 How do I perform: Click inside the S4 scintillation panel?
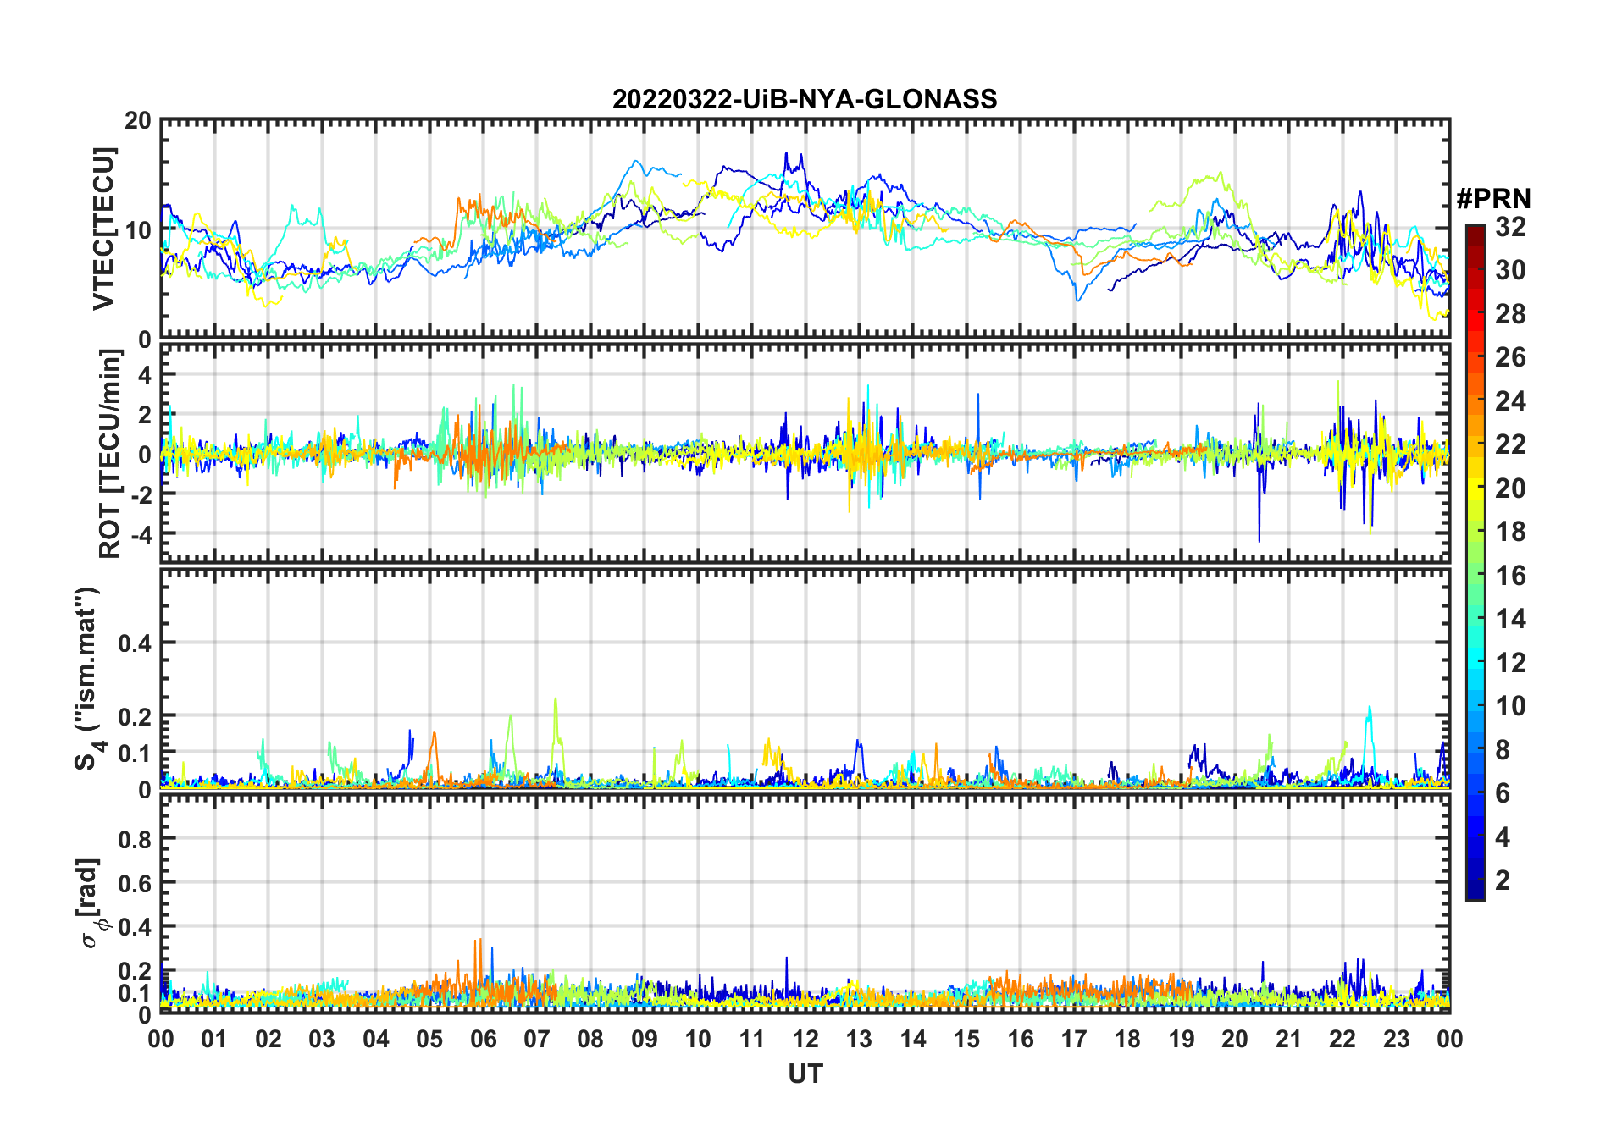pyautogui.click(x=805, y=679)
